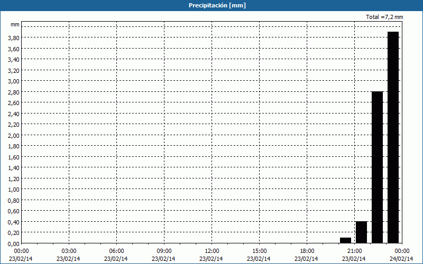This screenshot has height=264, width=423.
Task: Click the 12:00 time axis label
Action: (212, 251)
